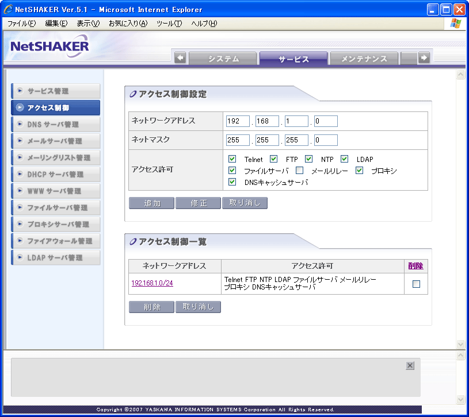Click 取り消し button below access list
Image resolution: width=469 pixels, height=417 pixels.
(x=198, y=307)
